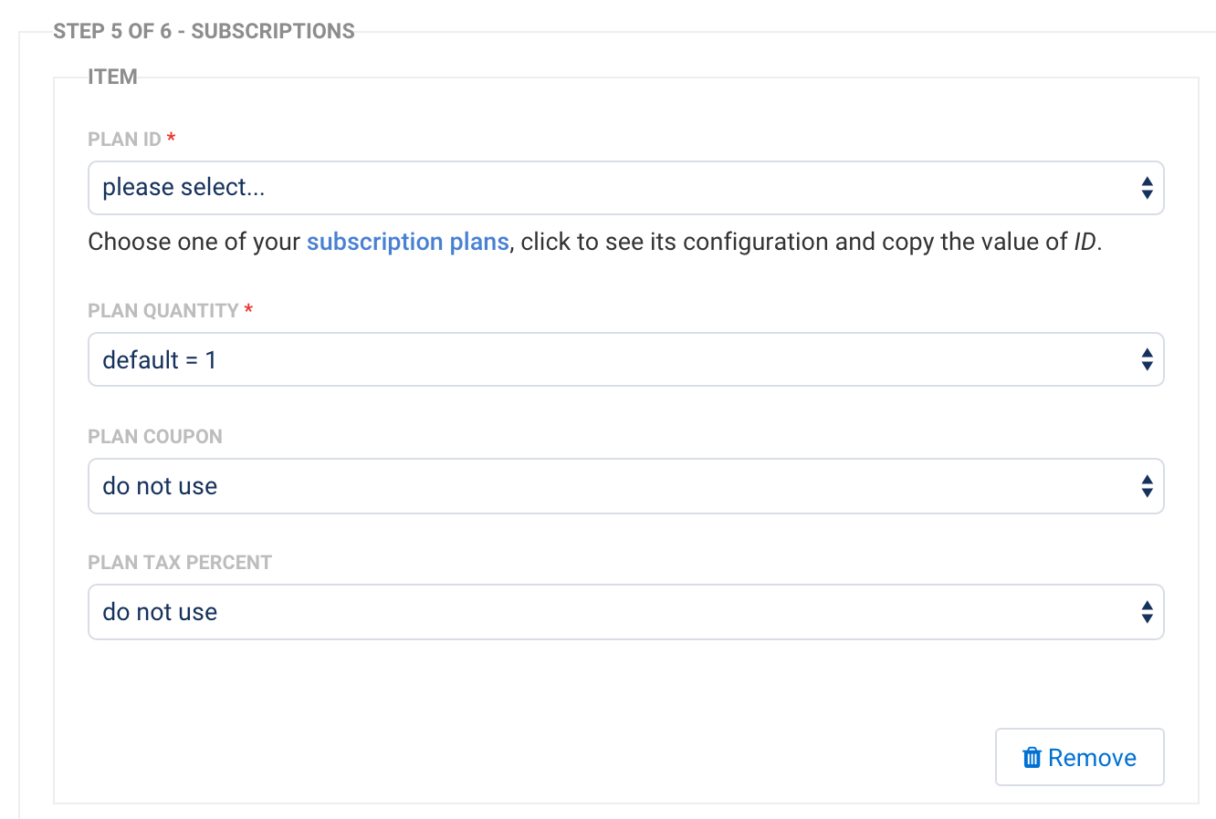Click the up-down arrows on Plan Tax Percent select
This screenshot has width=1216, height=819.
pyautogui.click(x=1147, y=612)
